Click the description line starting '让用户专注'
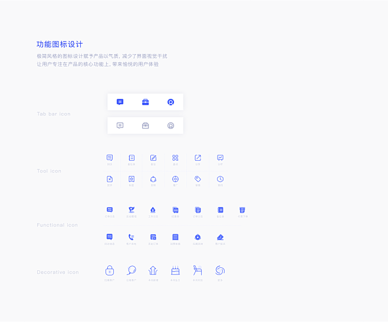This screenshot has height=322, width=388. (98, 64)
